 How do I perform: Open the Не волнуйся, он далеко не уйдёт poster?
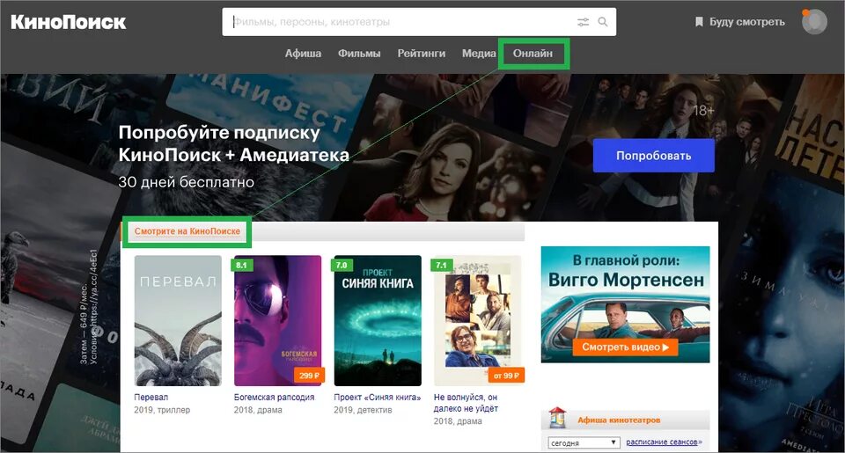point(477,320)
